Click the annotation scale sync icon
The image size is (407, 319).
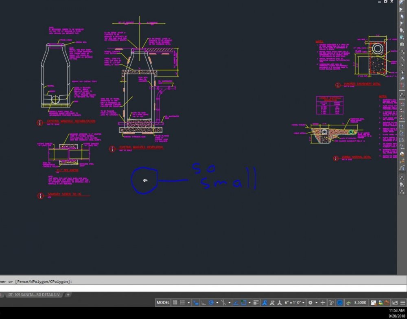click(x=280, y=302)
